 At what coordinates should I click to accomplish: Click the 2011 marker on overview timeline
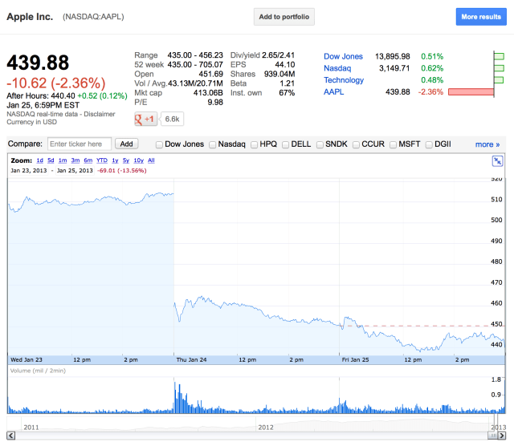[x=31, y=428]
